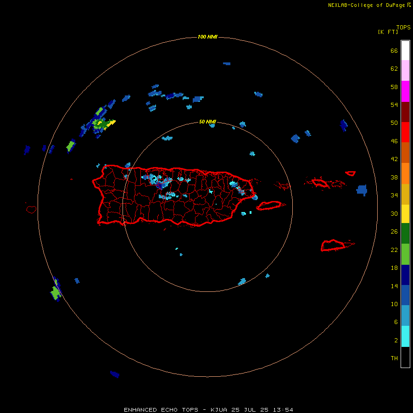Click the "42" legend value

pos(394,159)
